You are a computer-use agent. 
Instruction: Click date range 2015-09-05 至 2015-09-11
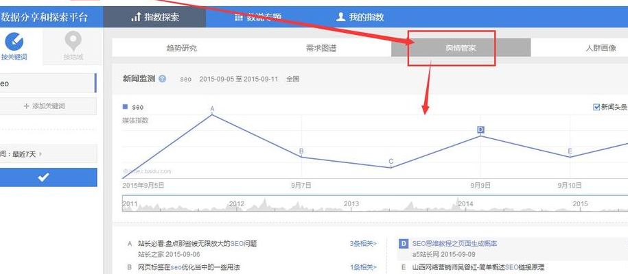point(238,79)
